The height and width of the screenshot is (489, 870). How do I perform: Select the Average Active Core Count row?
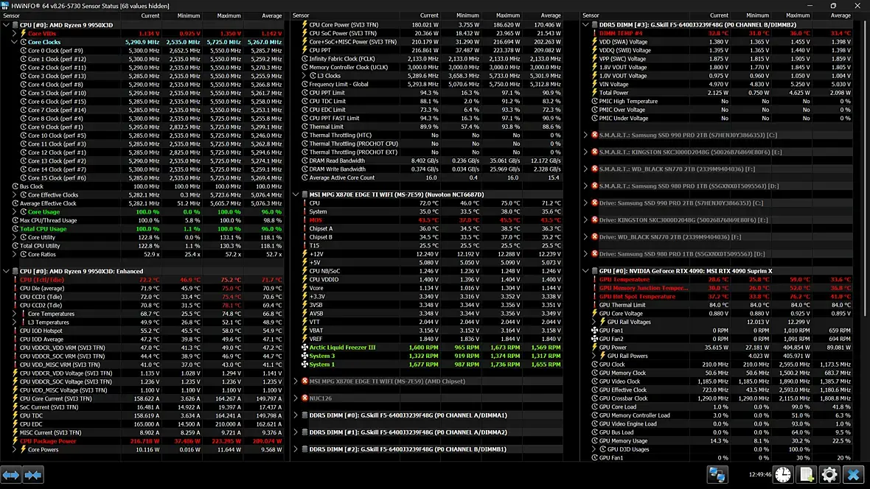pos(427,178)
